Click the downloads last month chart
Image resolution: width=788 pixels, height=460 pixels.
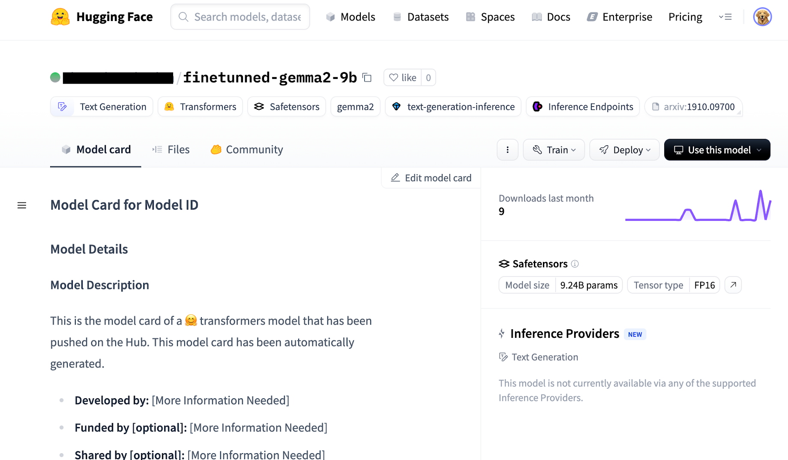(x=698, y=205)
